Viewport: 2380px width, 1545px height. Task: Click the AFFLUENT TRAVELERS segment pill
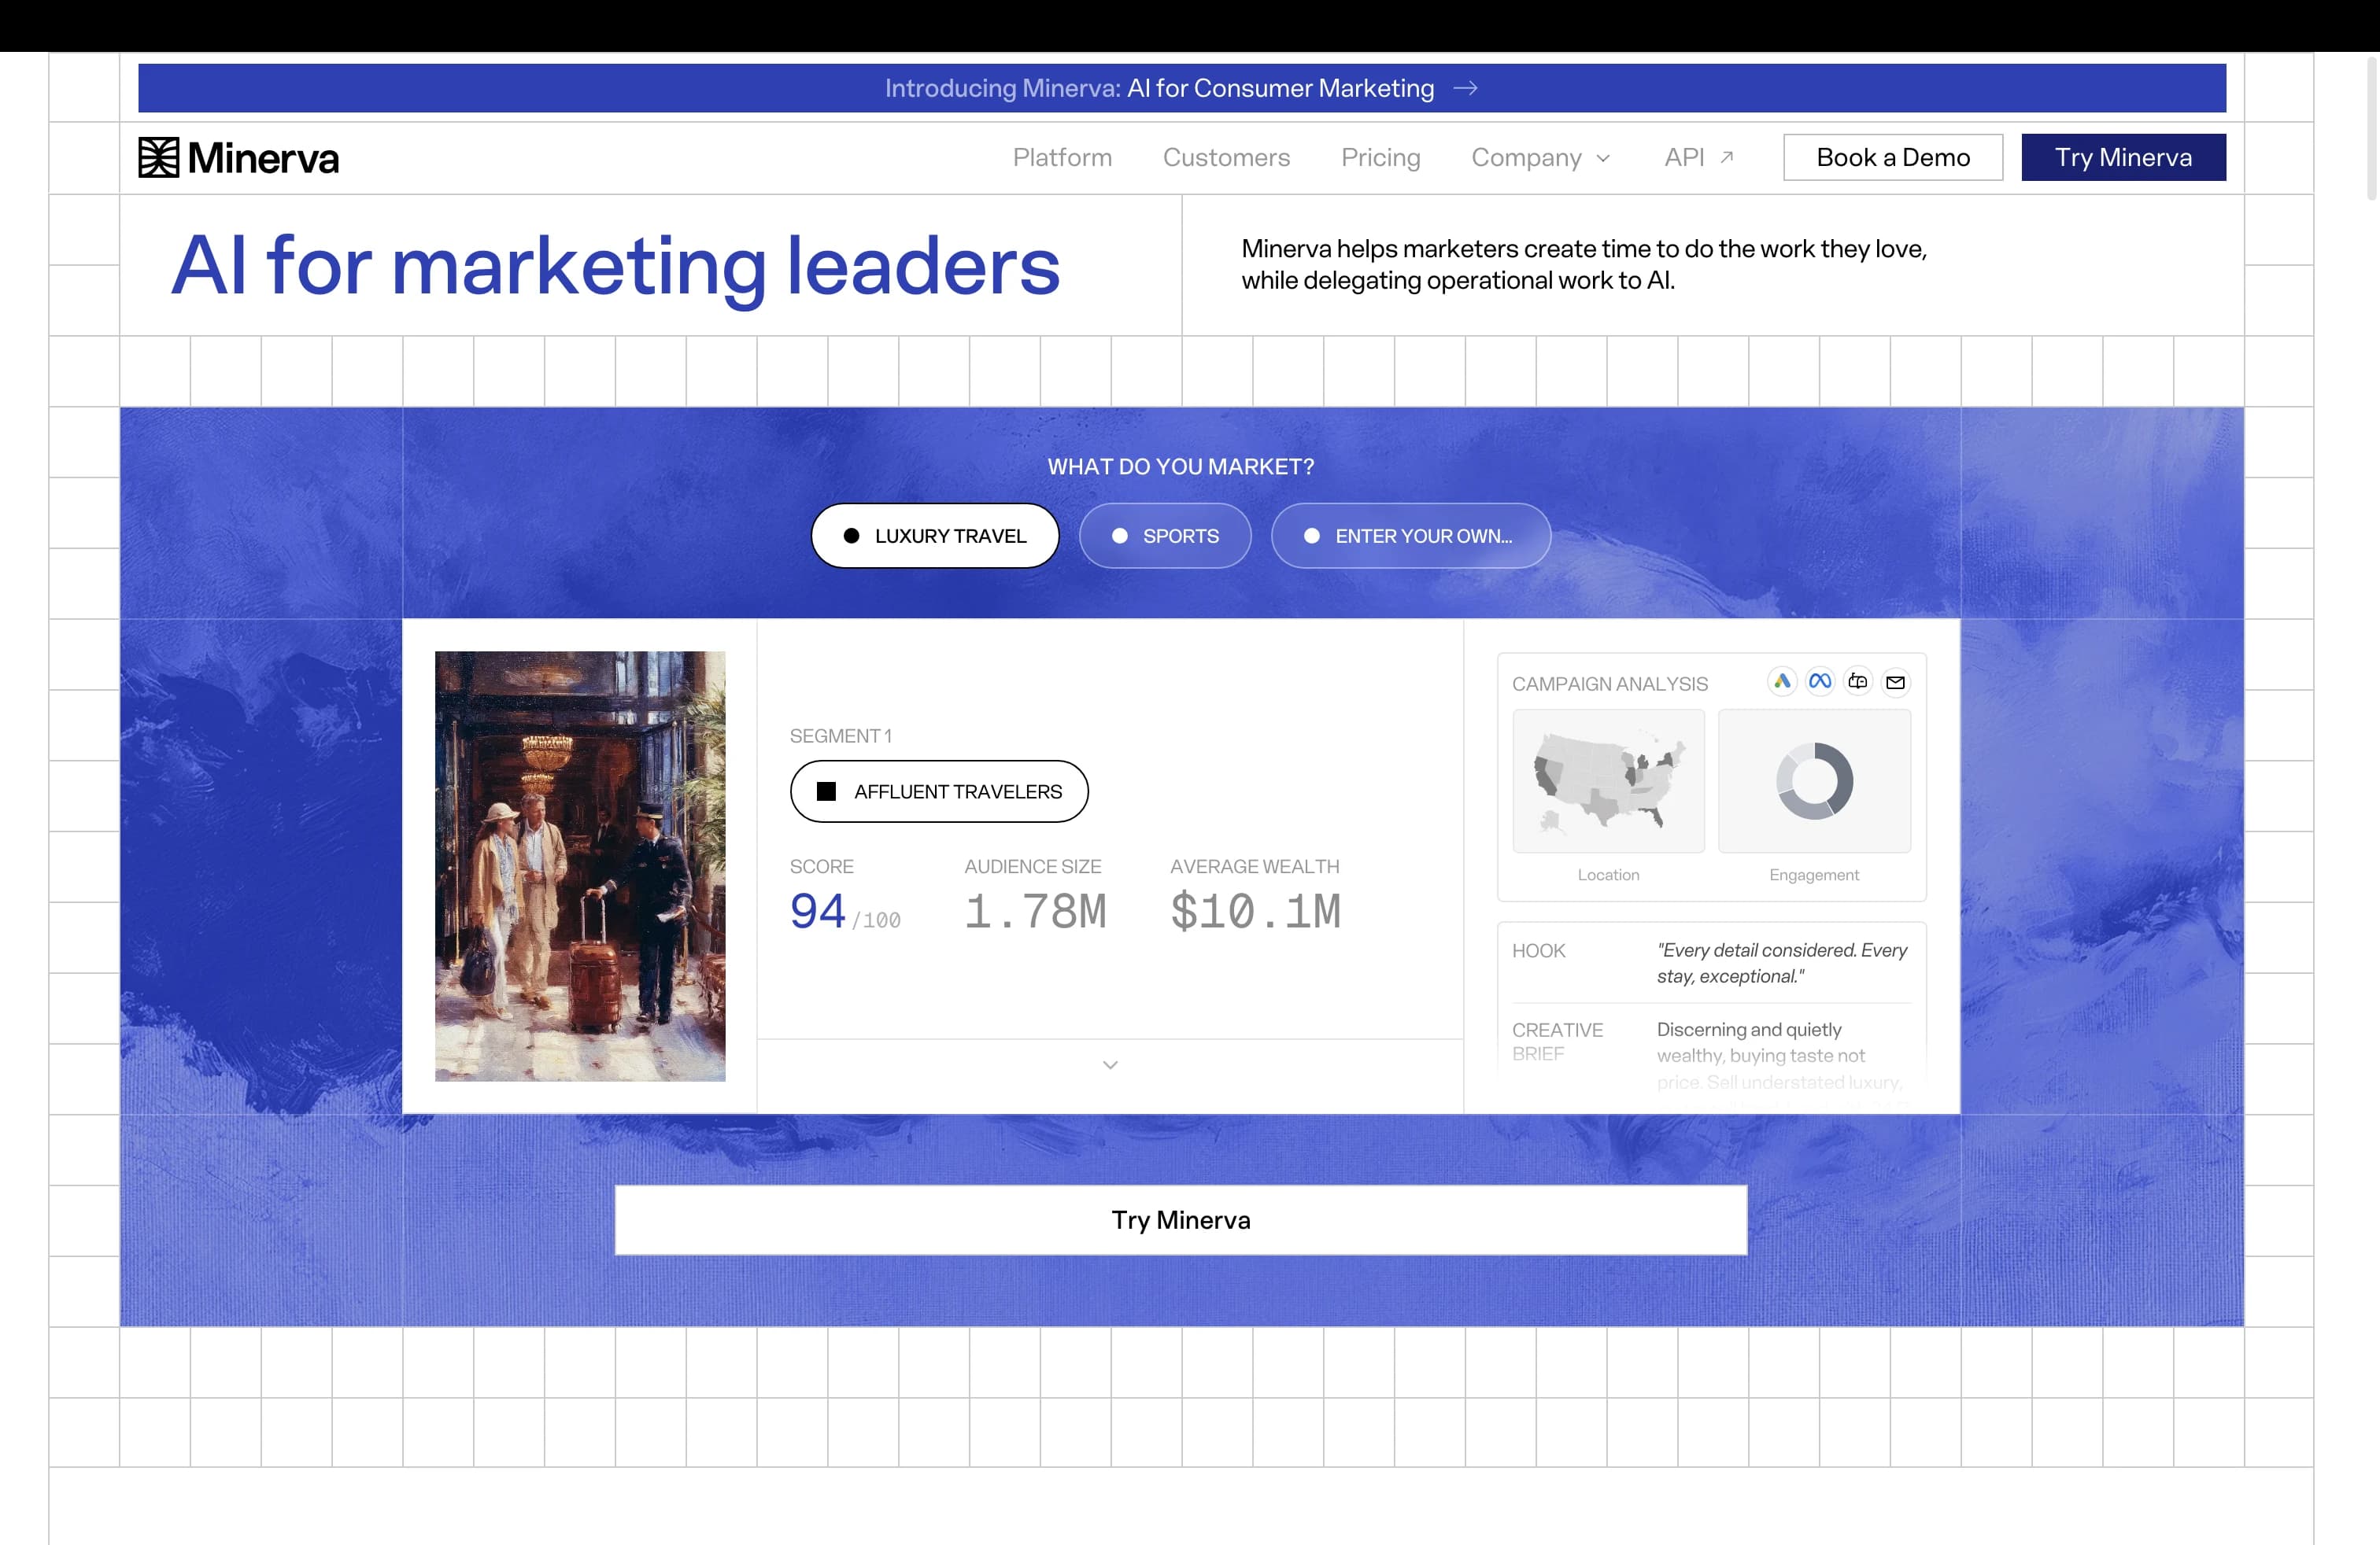pos(939,791)
